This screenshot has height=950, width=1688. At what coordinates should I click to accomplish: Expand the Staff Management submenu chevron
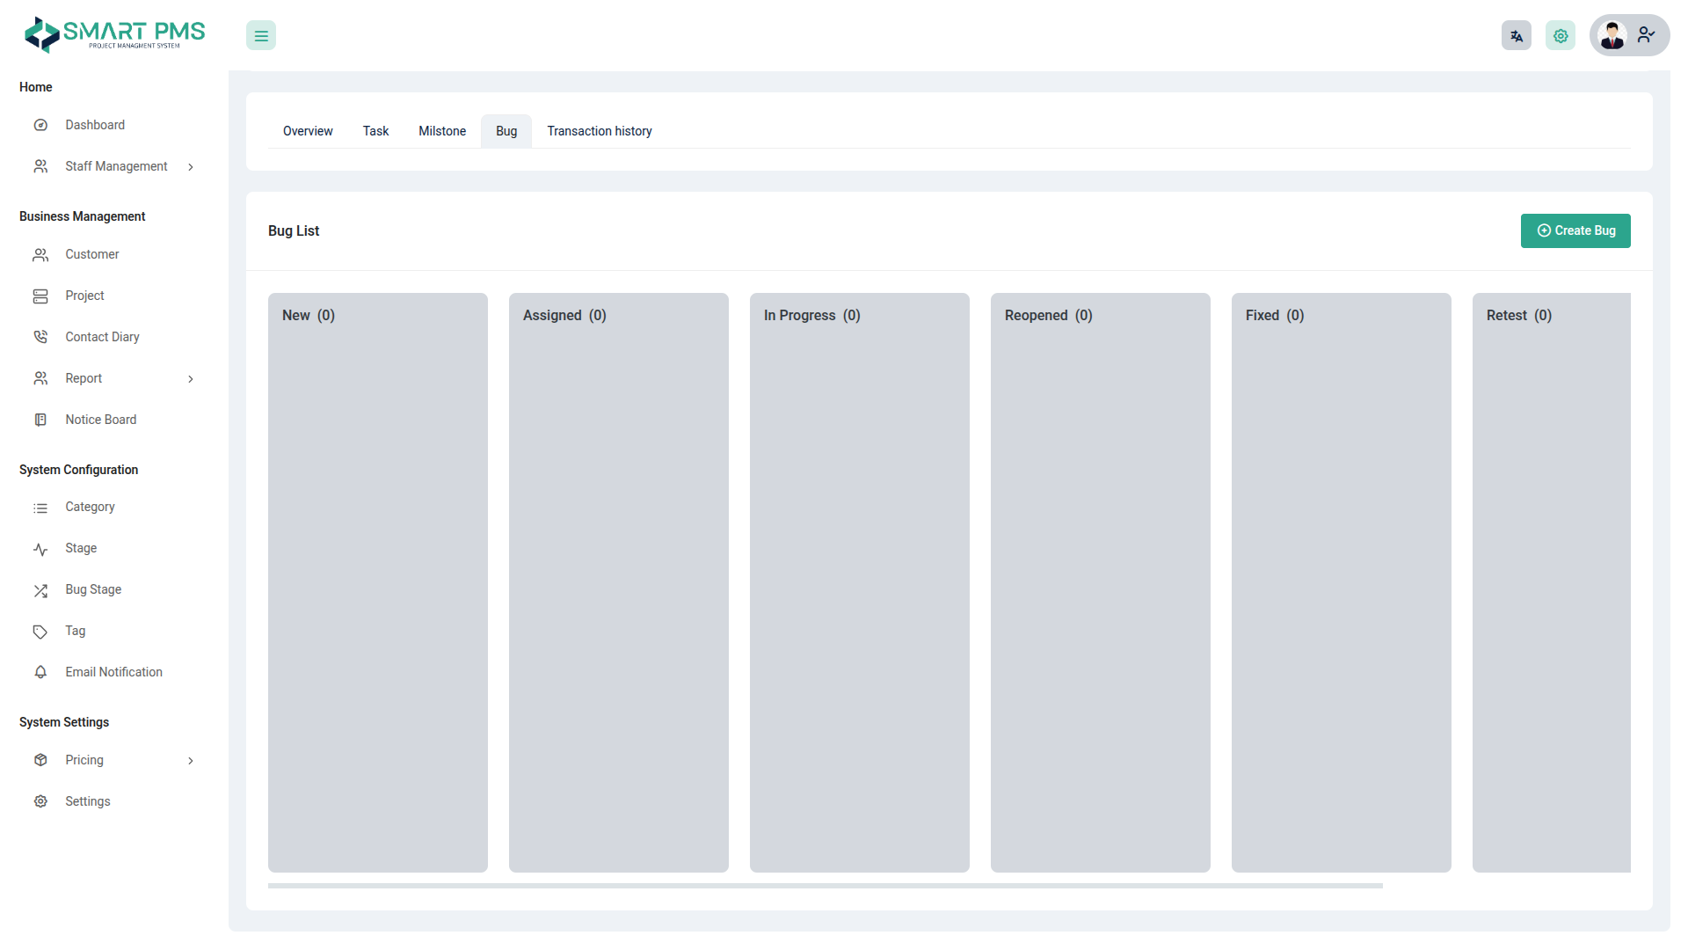point(191,167)
